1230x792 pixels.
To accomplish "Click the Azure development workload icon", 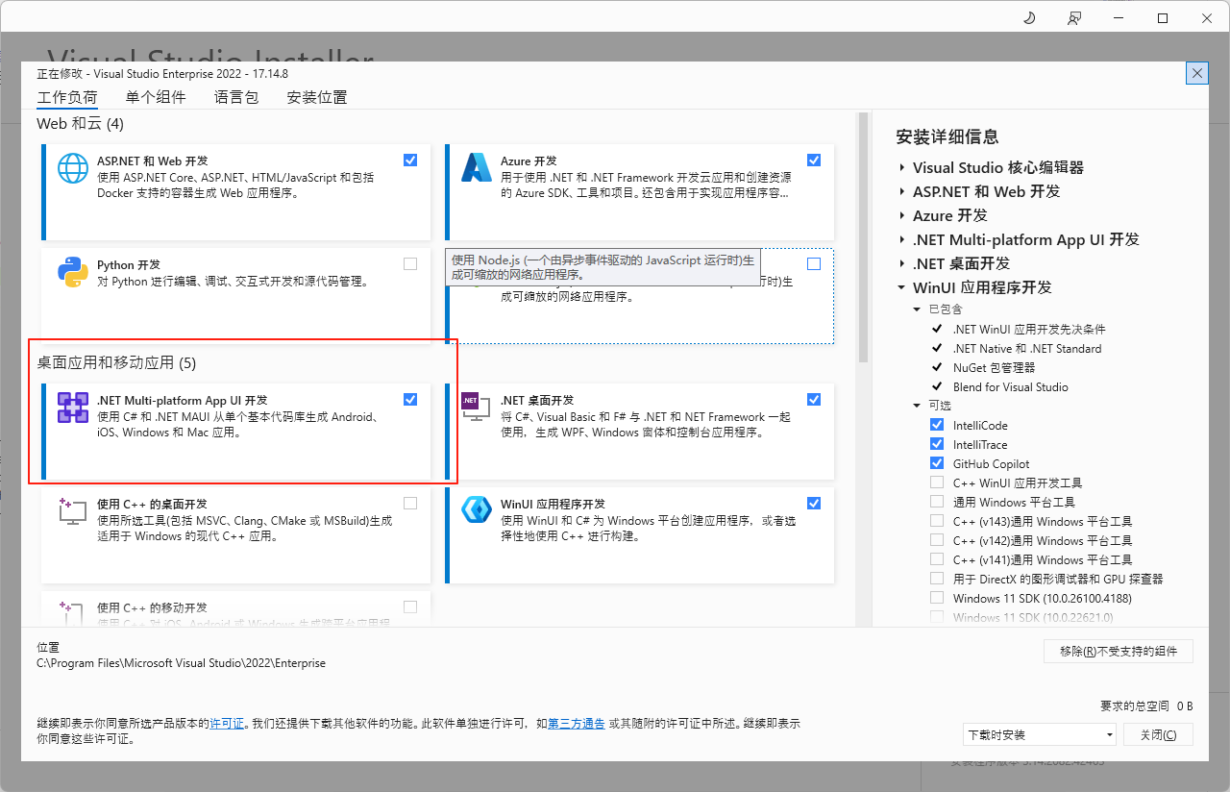I will [477, 168].
